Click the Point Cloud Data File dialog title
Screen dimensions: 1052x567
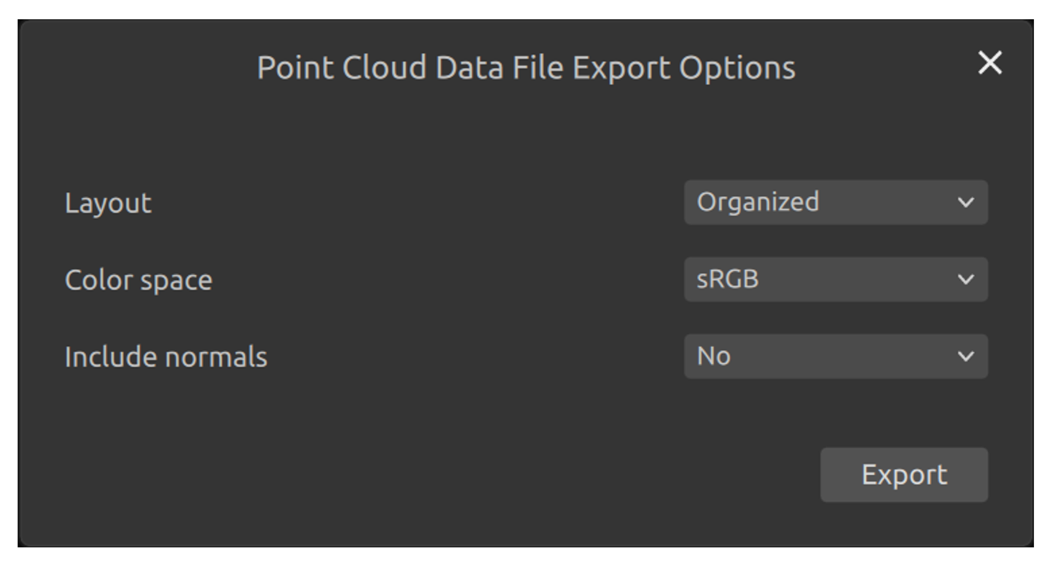[526, 68]
